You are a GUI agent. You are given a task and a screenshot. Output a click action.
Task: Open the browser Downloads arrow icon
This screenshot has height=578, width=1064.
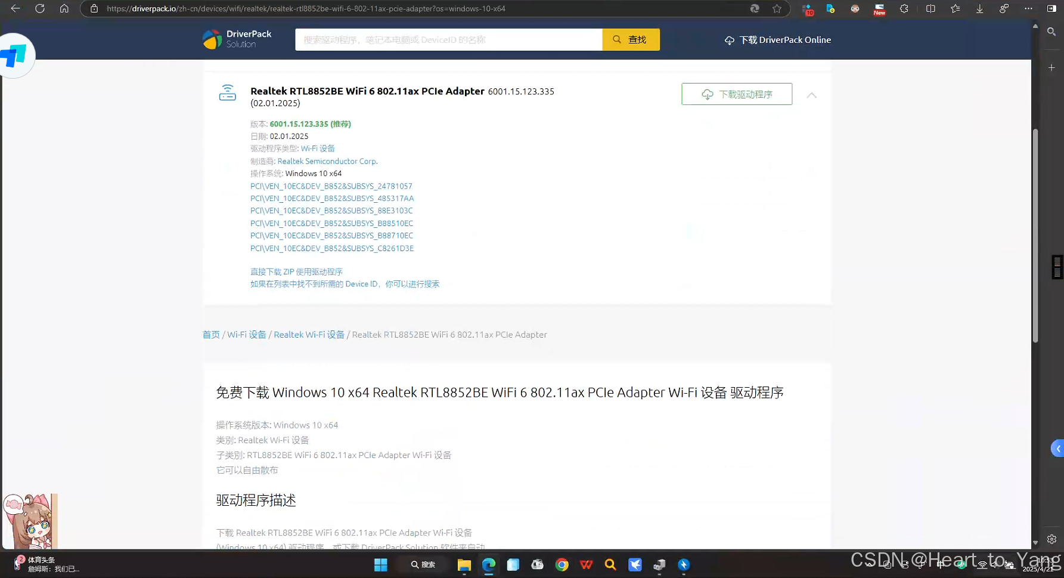coord(979,8)
